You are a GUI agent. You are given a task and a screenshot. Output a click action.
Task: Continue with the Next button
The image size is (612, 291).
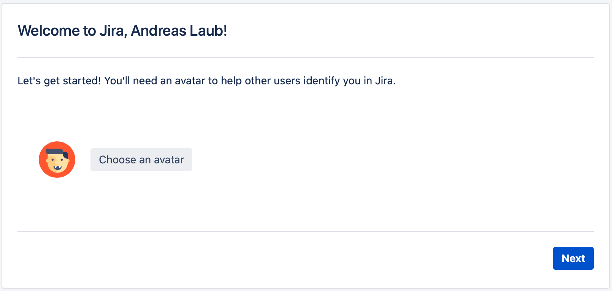pyautogui.click(x=573, y=258)
